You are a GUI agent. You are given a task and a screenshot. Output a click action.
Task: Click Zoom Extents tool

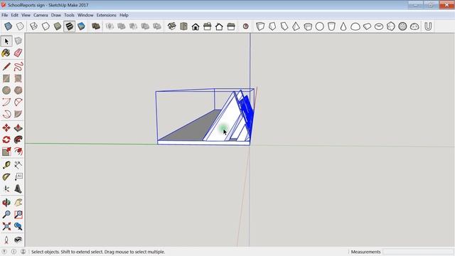click(6, 226)
